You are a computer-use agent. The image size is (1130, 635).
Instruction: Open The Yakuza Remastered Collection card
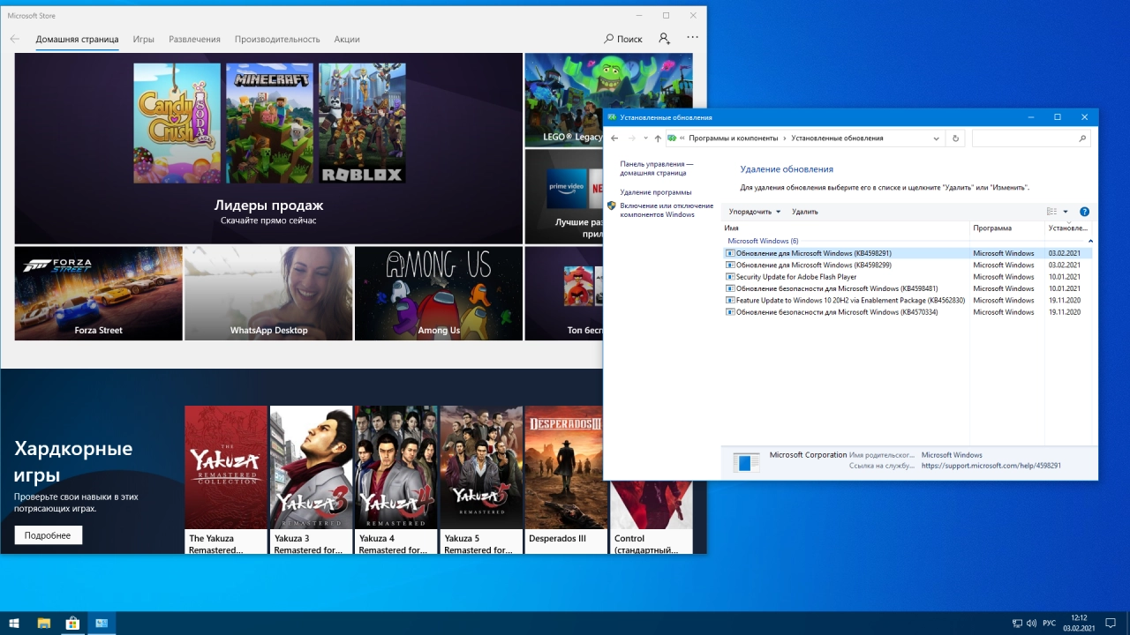pos(226,480)
